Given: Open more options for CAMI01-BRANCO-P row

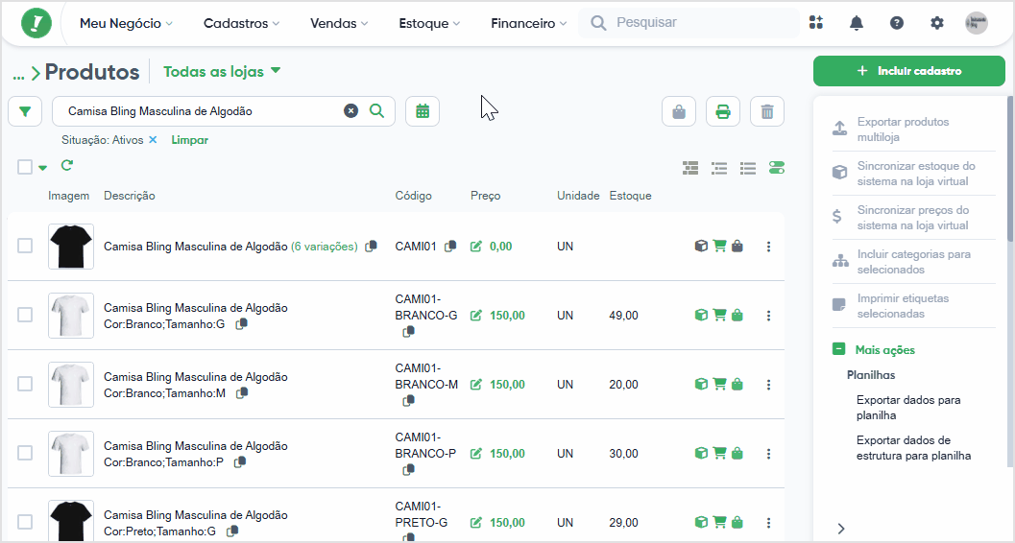Looking at the screenshot, I should 768,454.
